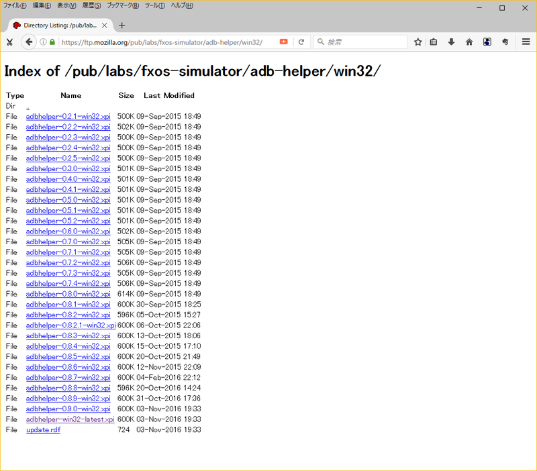
Task: Click the 614K size value
Action: coord(126,294)
